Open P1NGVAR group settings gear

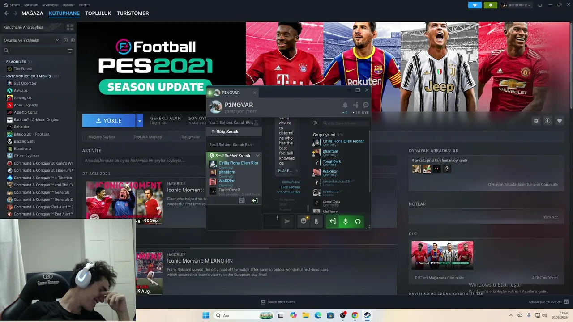366,105
